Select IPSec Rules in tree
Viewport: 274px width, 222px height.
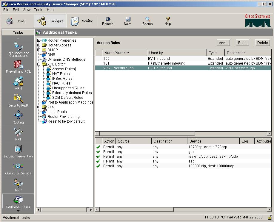coord(62,79)
